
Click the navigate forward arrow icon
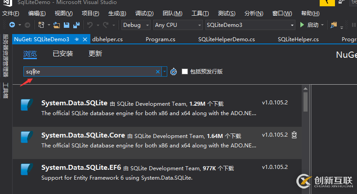27,25
